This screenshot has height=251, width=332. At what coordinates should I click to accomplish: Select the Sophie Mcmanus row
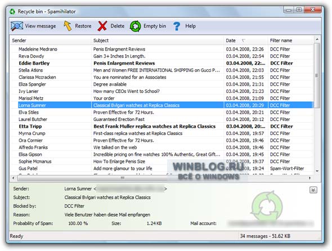(161, 161)
